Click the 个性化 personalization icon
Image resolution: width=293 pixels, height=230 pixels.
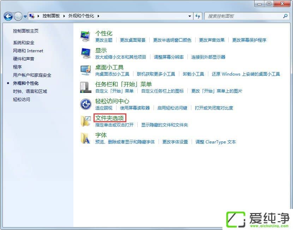coord(85,36)
